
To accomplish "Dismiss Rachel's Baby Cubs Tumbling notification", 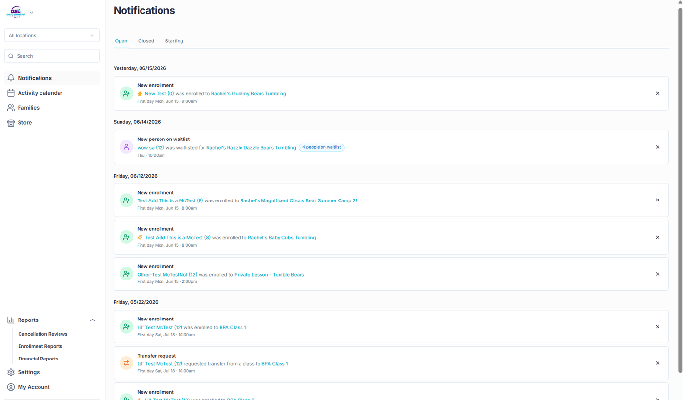I will pyautogui.click(x=657, y=237).
